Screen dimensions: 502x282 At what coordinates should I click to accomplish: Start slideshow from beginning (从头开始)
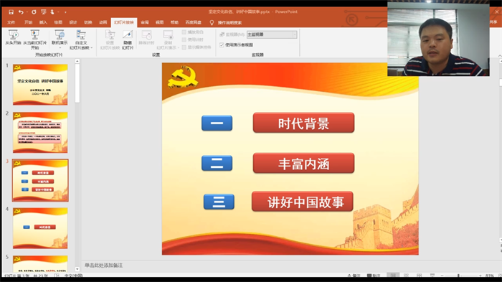13,37
